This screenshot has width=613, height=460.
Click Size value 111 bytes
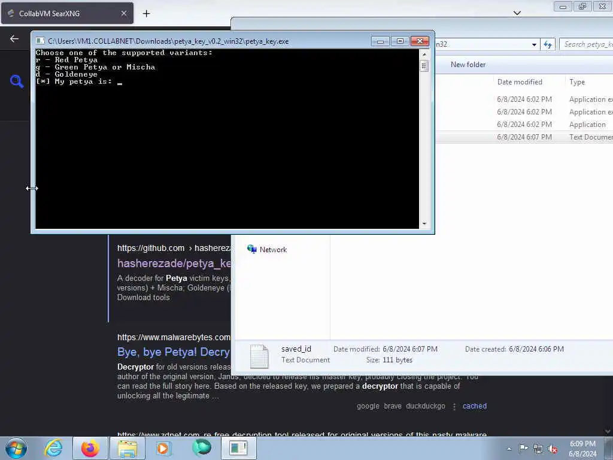pos(397,360)
